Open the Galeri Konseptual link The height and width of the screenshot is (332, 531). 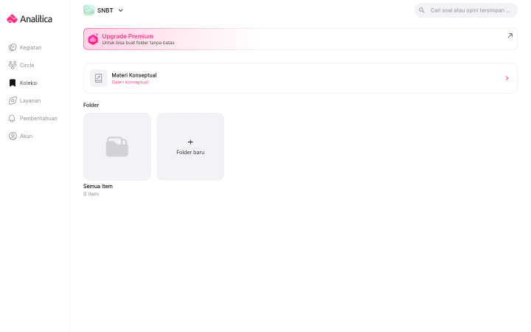130,83
